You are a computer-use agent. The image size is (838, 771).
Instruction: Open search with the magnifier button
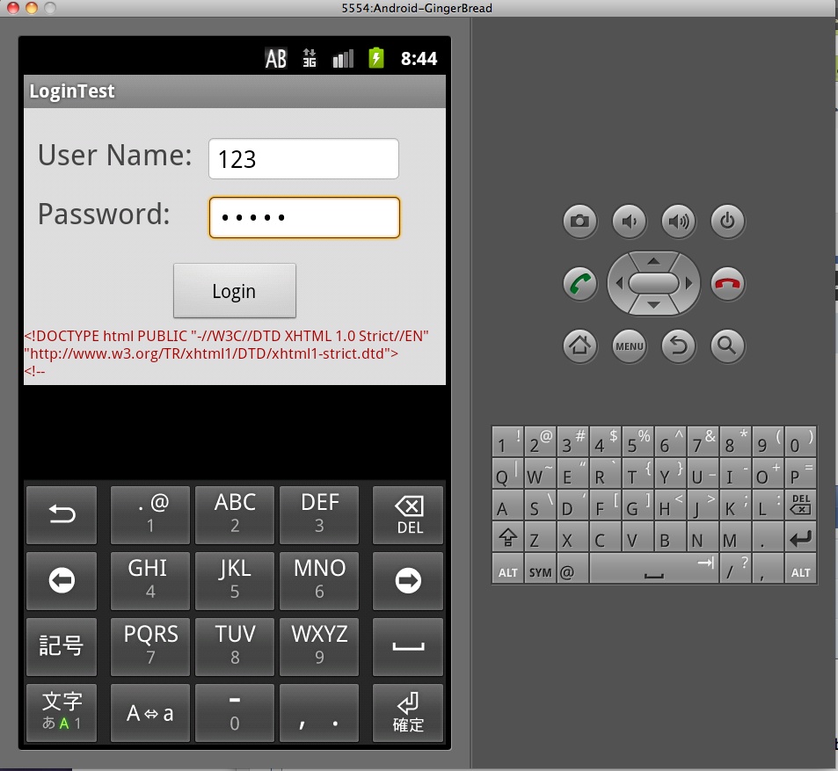point(727,345)
